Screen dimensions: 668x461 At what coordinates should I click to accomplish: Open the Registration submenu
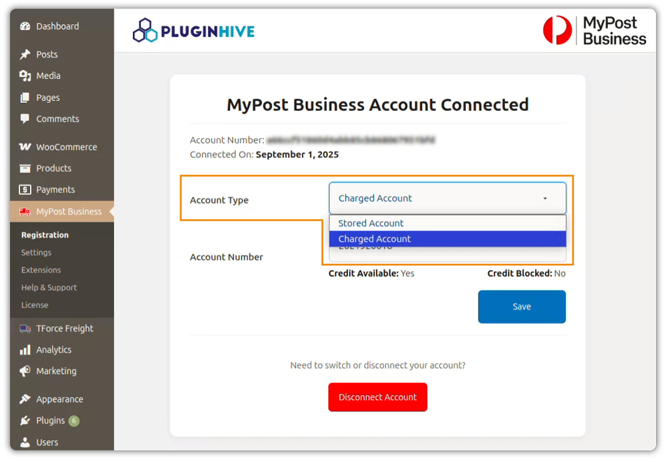[x=45, y=235]
